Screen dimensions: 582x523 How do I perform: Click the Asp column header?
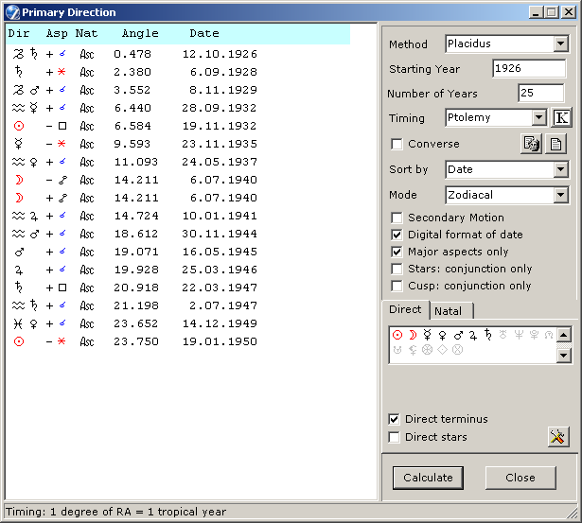point(57,33)
